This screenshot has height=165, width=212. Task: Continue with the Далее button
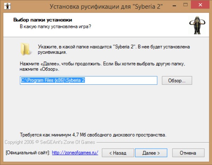click(151, 153)
